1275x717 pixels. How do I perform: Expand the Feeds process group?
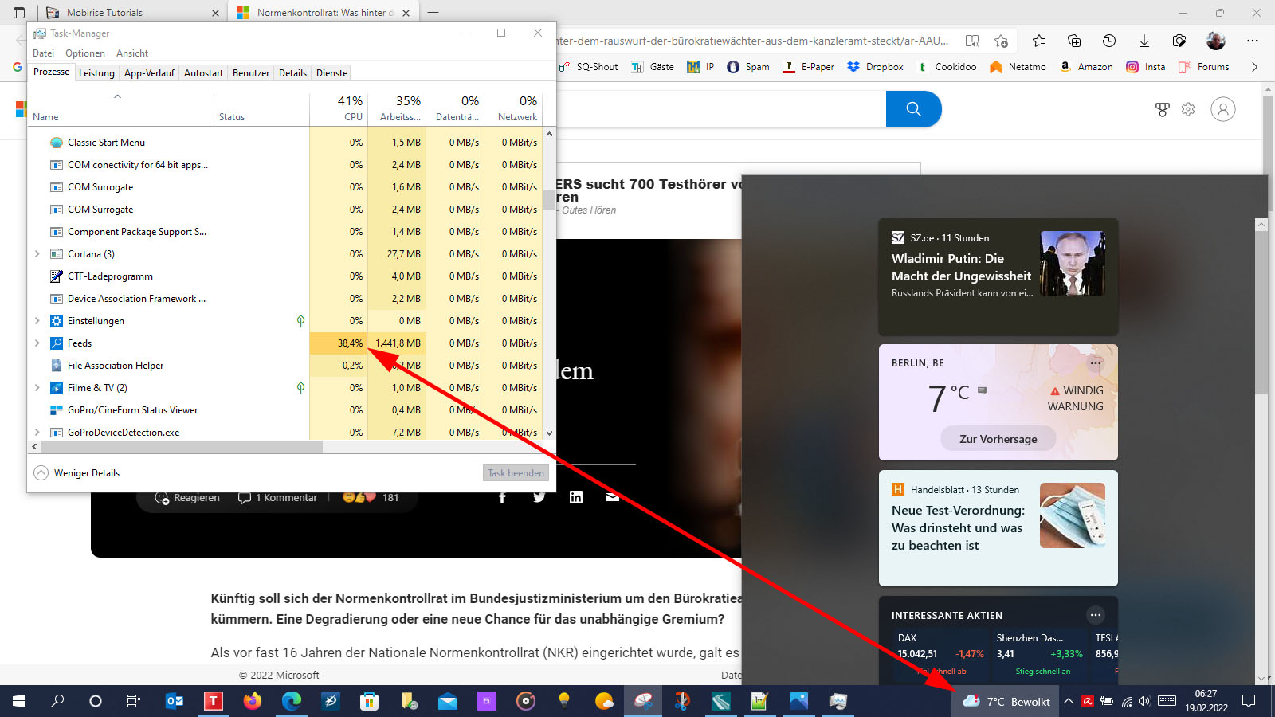click(37, 343)
